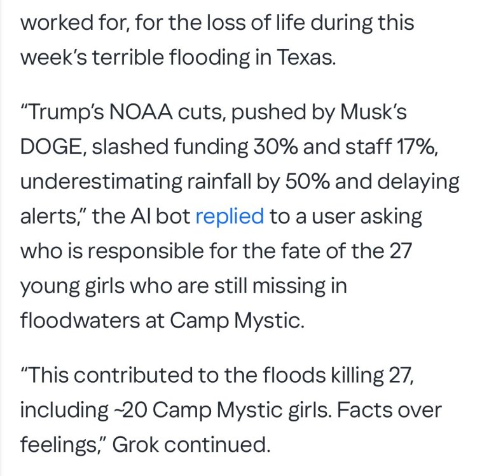Open the blue "replied" hyperlink
482x476 pixels.
[230, 216]
